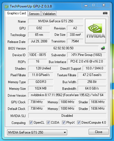Click the NVIDIA SLI Disabled field
The image size is (114, 141).
(67, 116)
